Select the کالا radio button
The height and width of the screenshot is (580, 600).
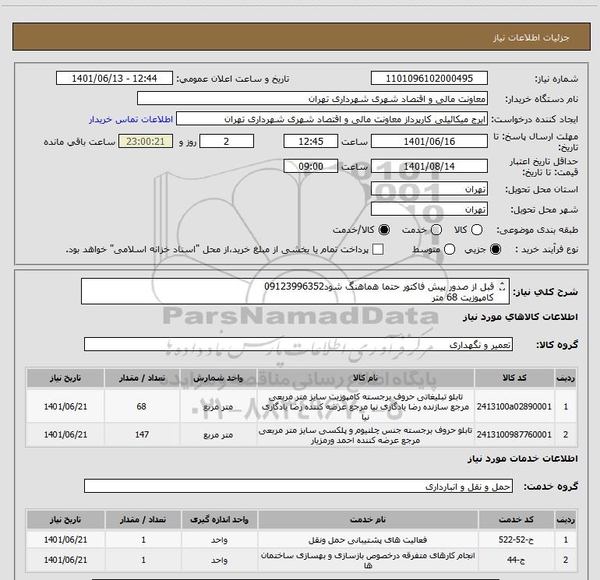click(x=477, y=230)
